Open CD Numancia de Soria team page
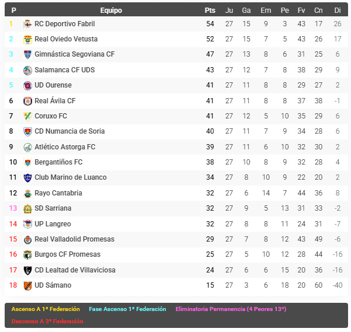351x332 pixels. [x=69, y=131]
